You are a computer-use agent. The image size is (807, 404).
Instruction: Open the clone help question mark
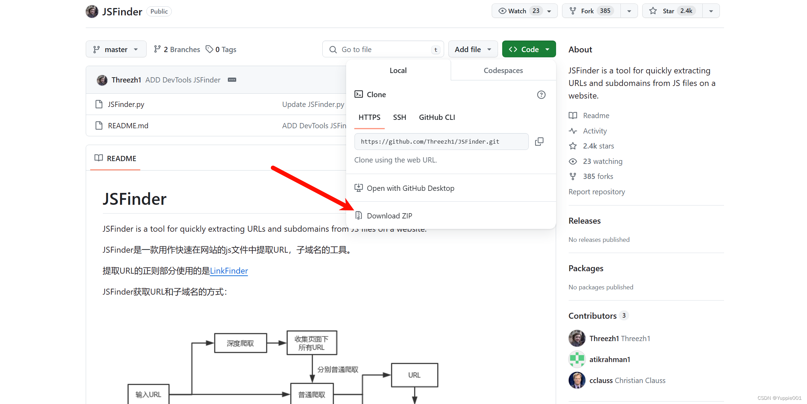(x=541, y=94)
